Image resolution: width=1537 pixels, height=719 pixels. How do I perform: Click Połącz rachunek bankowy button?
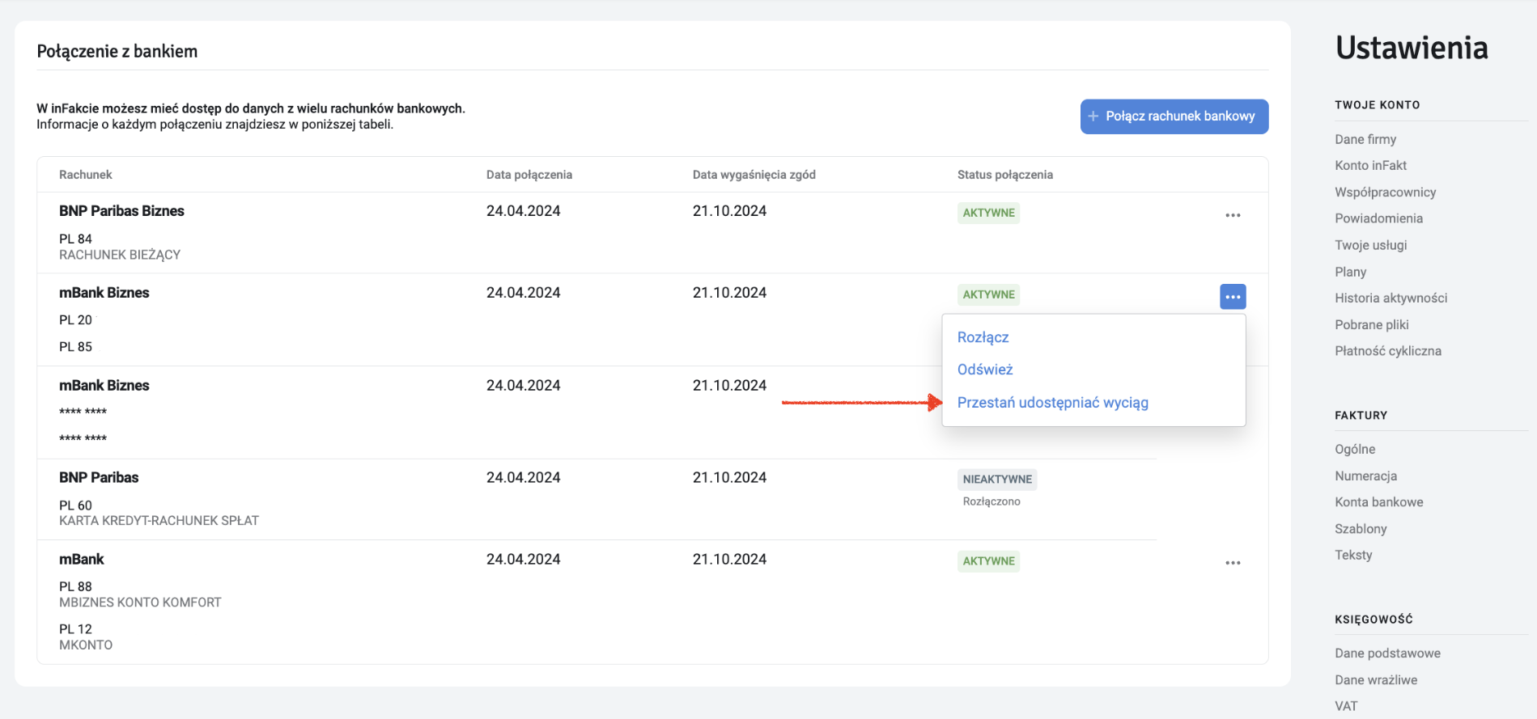(x=1174, y=116)
